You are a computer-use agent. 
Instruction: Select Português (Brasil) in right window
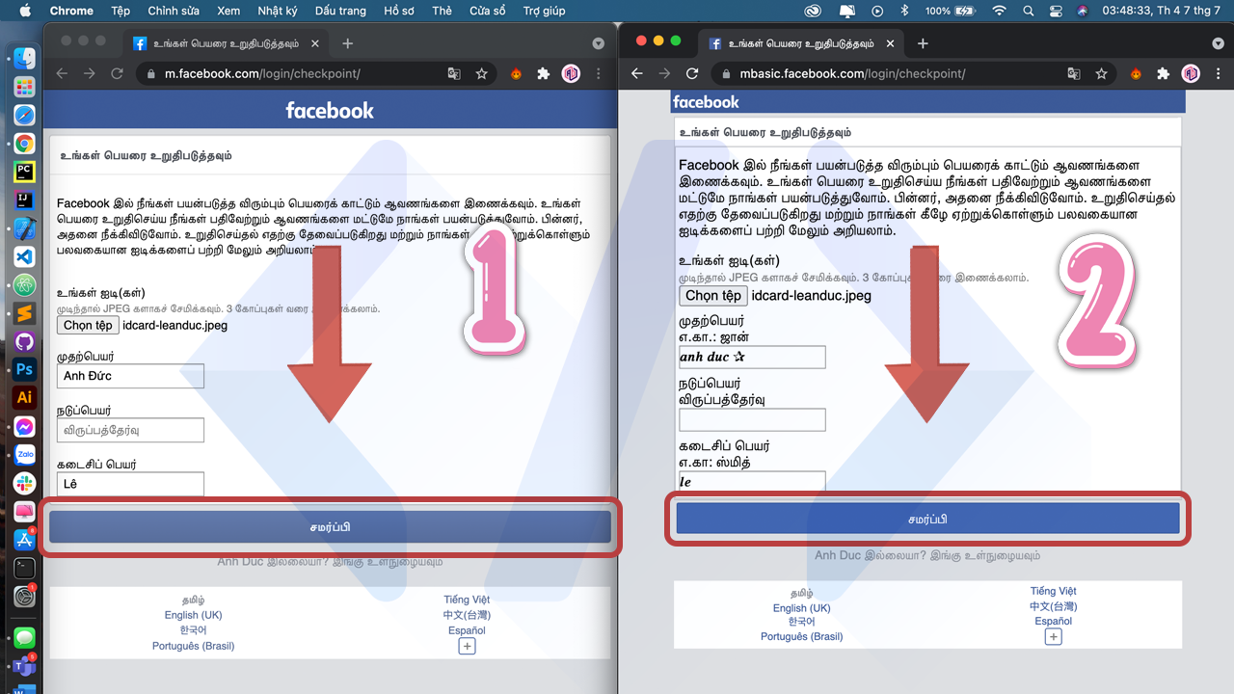coord(801,636)
